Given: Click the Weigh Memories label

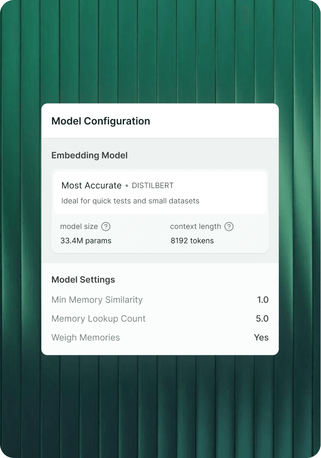Looking at the screenshot, I should [x=86, y=337].
